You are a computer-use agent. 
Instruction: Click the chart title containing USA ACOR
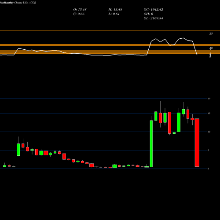click(18, 3)
